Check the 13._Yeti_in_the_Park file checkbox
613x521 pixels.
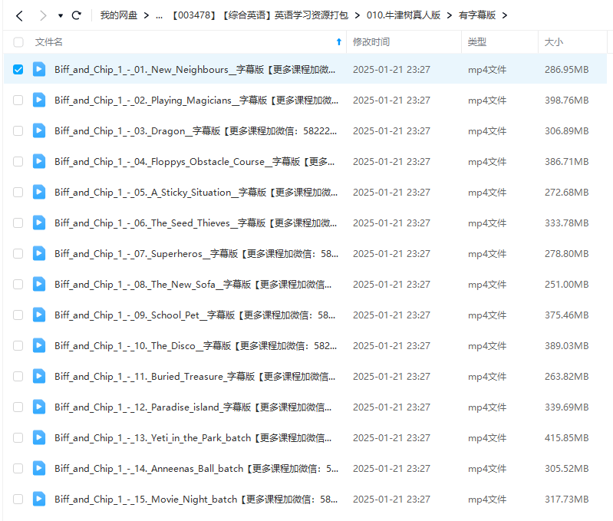point(18,438)
